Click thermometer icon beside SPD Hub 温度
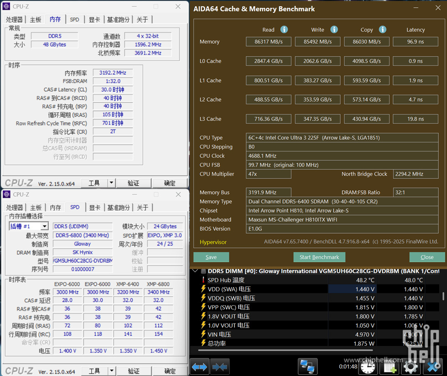Image resolution: width=447 pixels, height=376 pixels. point(203,280)
